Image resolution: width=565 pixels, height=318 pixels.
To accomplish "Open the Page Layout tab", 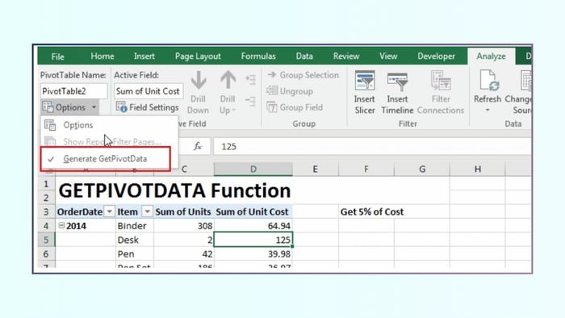I will [x=198, y=56].
